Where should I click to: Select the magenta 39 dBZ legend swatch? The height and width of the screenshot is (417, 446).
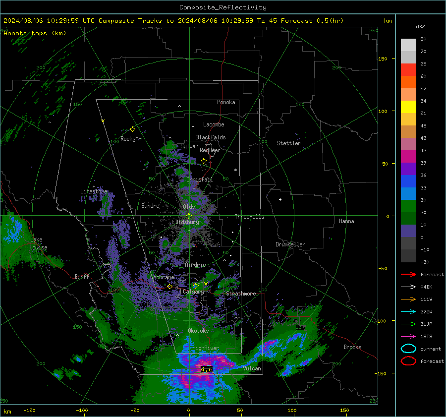pyautogui.click(x=408, y=157)
